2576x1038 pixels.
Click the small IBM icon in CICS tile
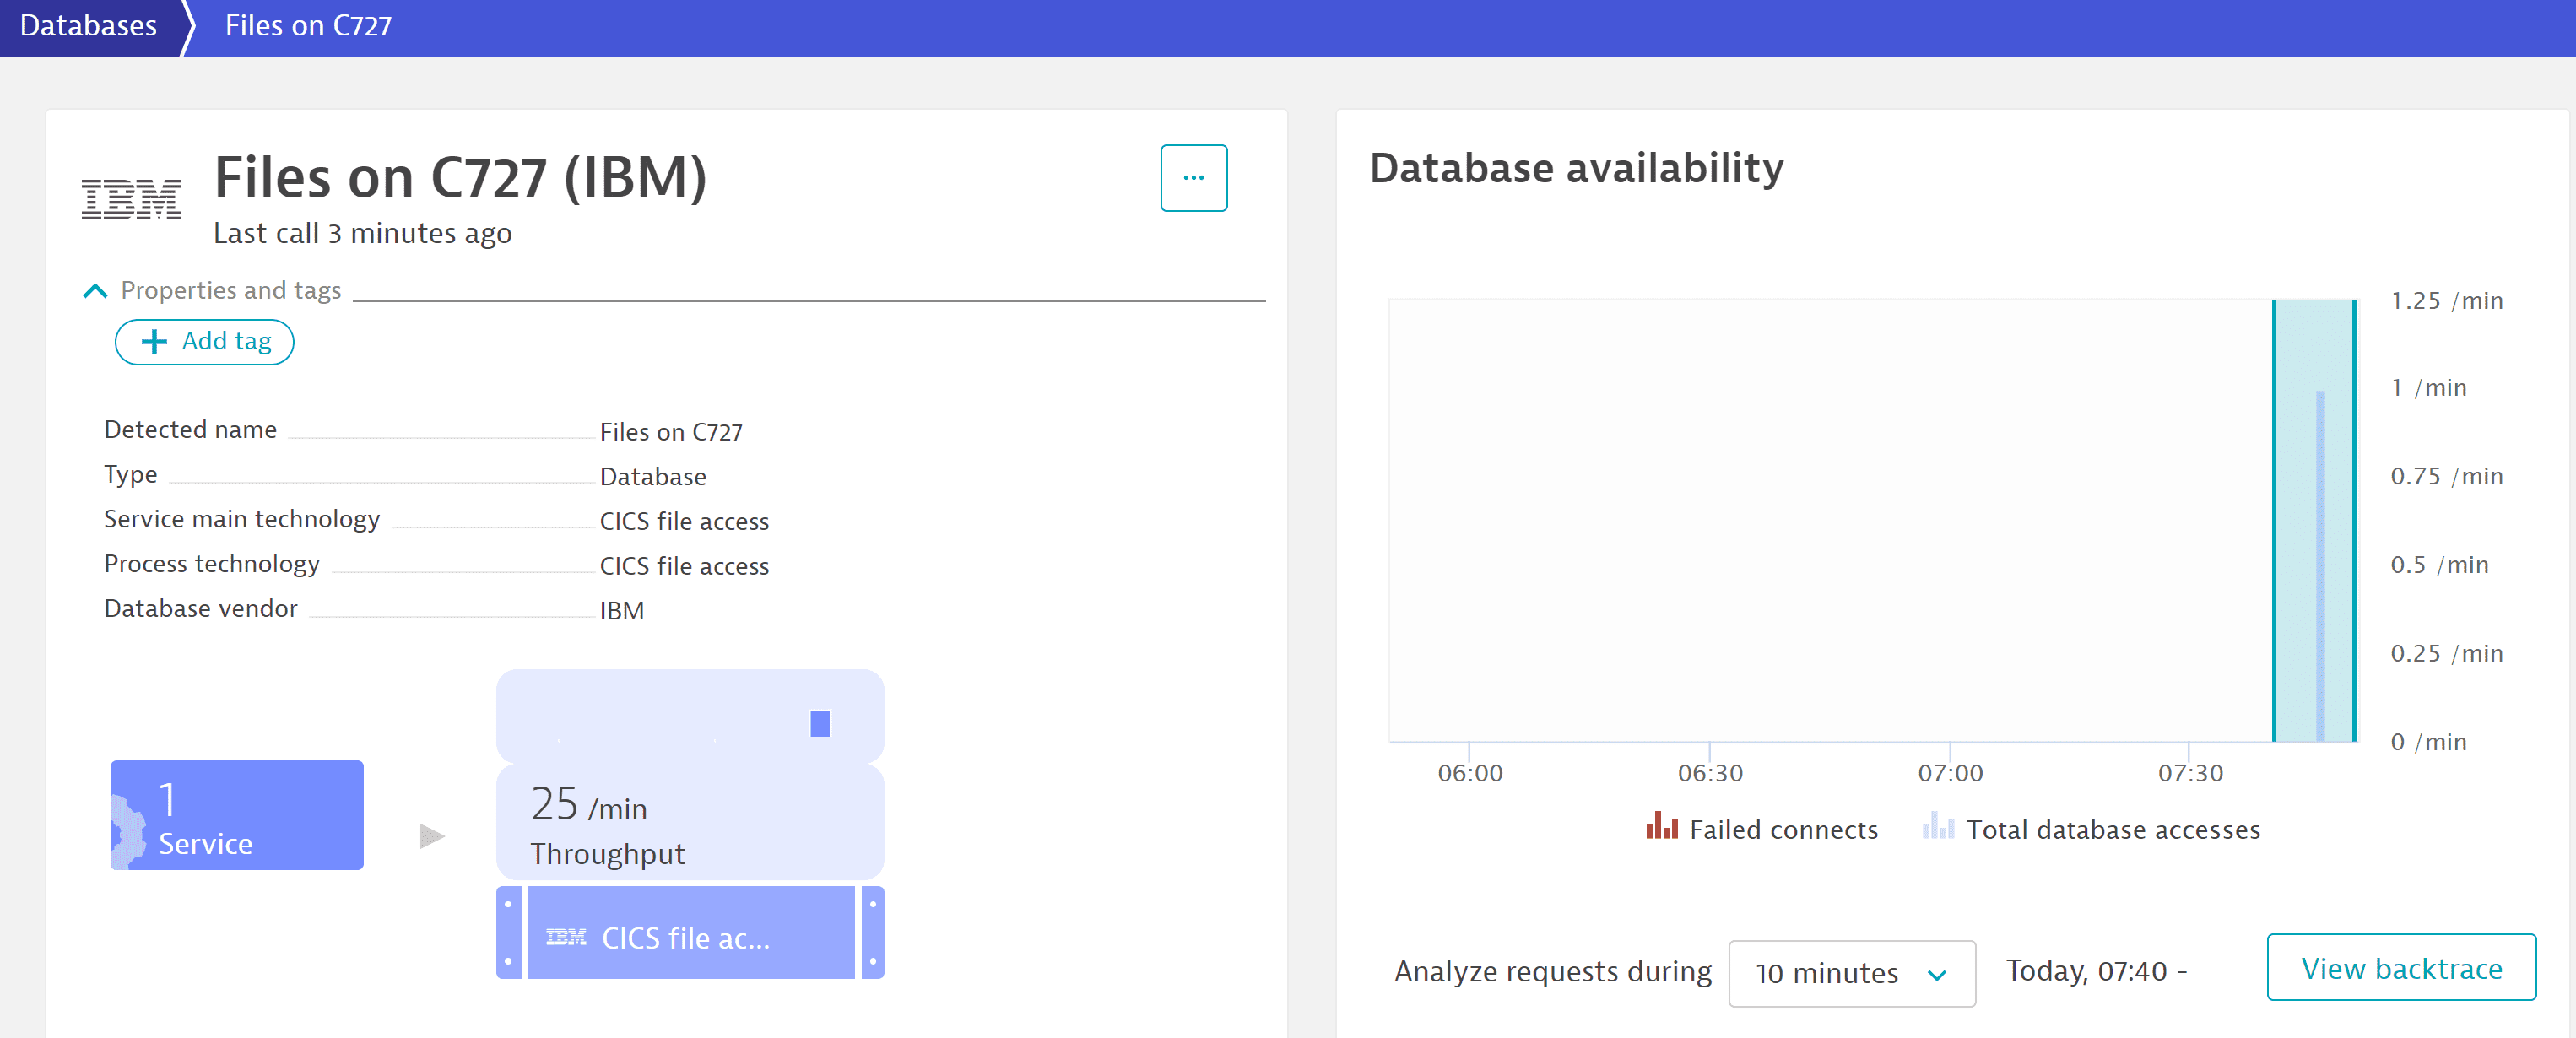click(x=566, y=937)
